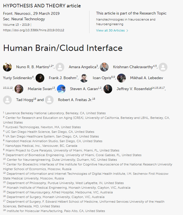Click author name Krishnan Chakravarthy

click(x=133, y=67)
